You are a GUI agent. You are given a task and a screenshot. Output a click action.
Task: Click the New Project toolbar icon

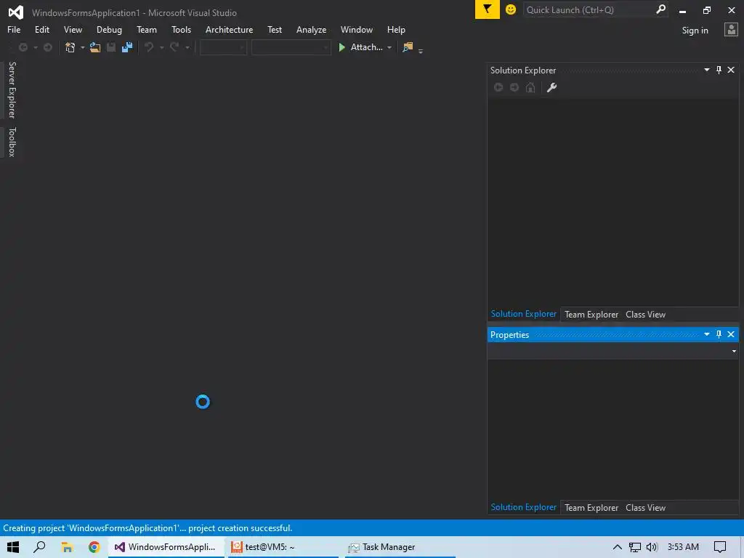point(70,47)
